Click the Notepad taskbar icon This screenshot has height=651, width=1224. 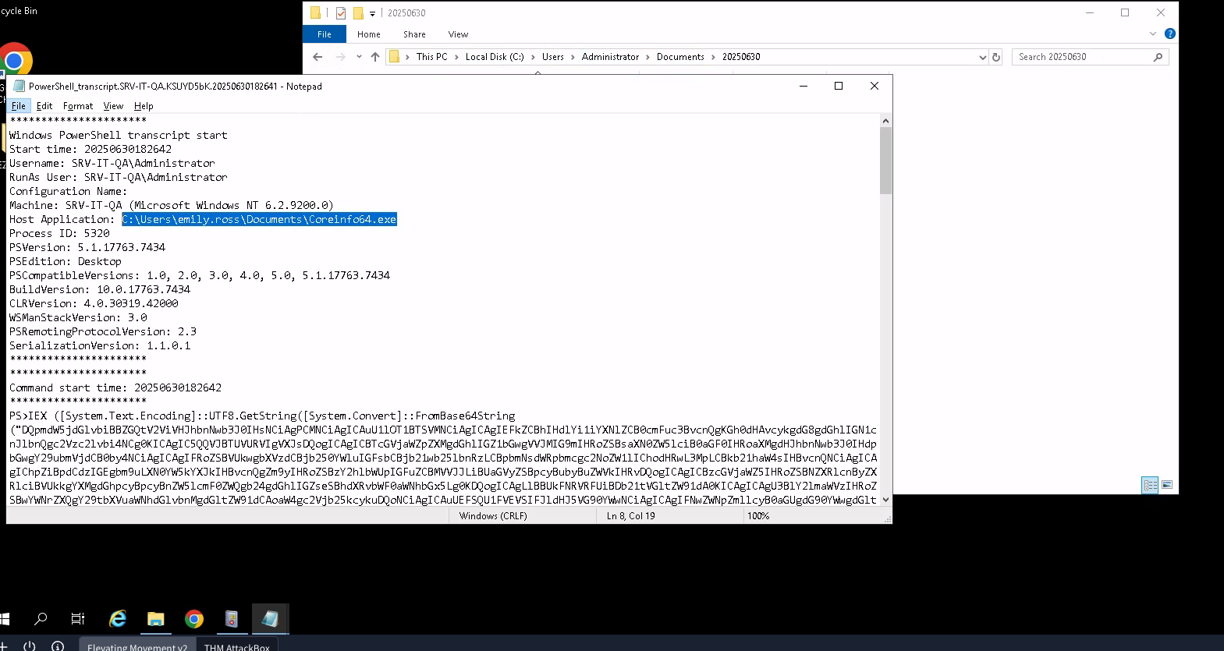(x=270, y=619)
